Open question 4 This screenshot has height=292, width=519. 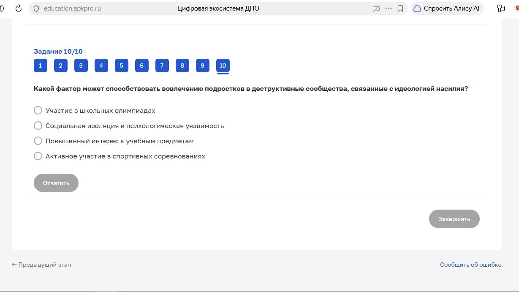coord(101,65)
